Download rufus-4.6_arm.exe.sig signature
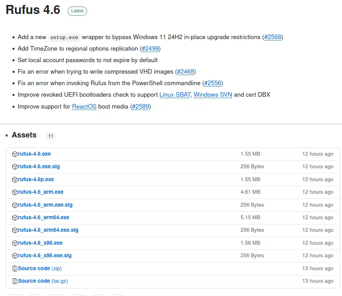The height and width of the screenshot is (296, 342). (x=45, y=205)
